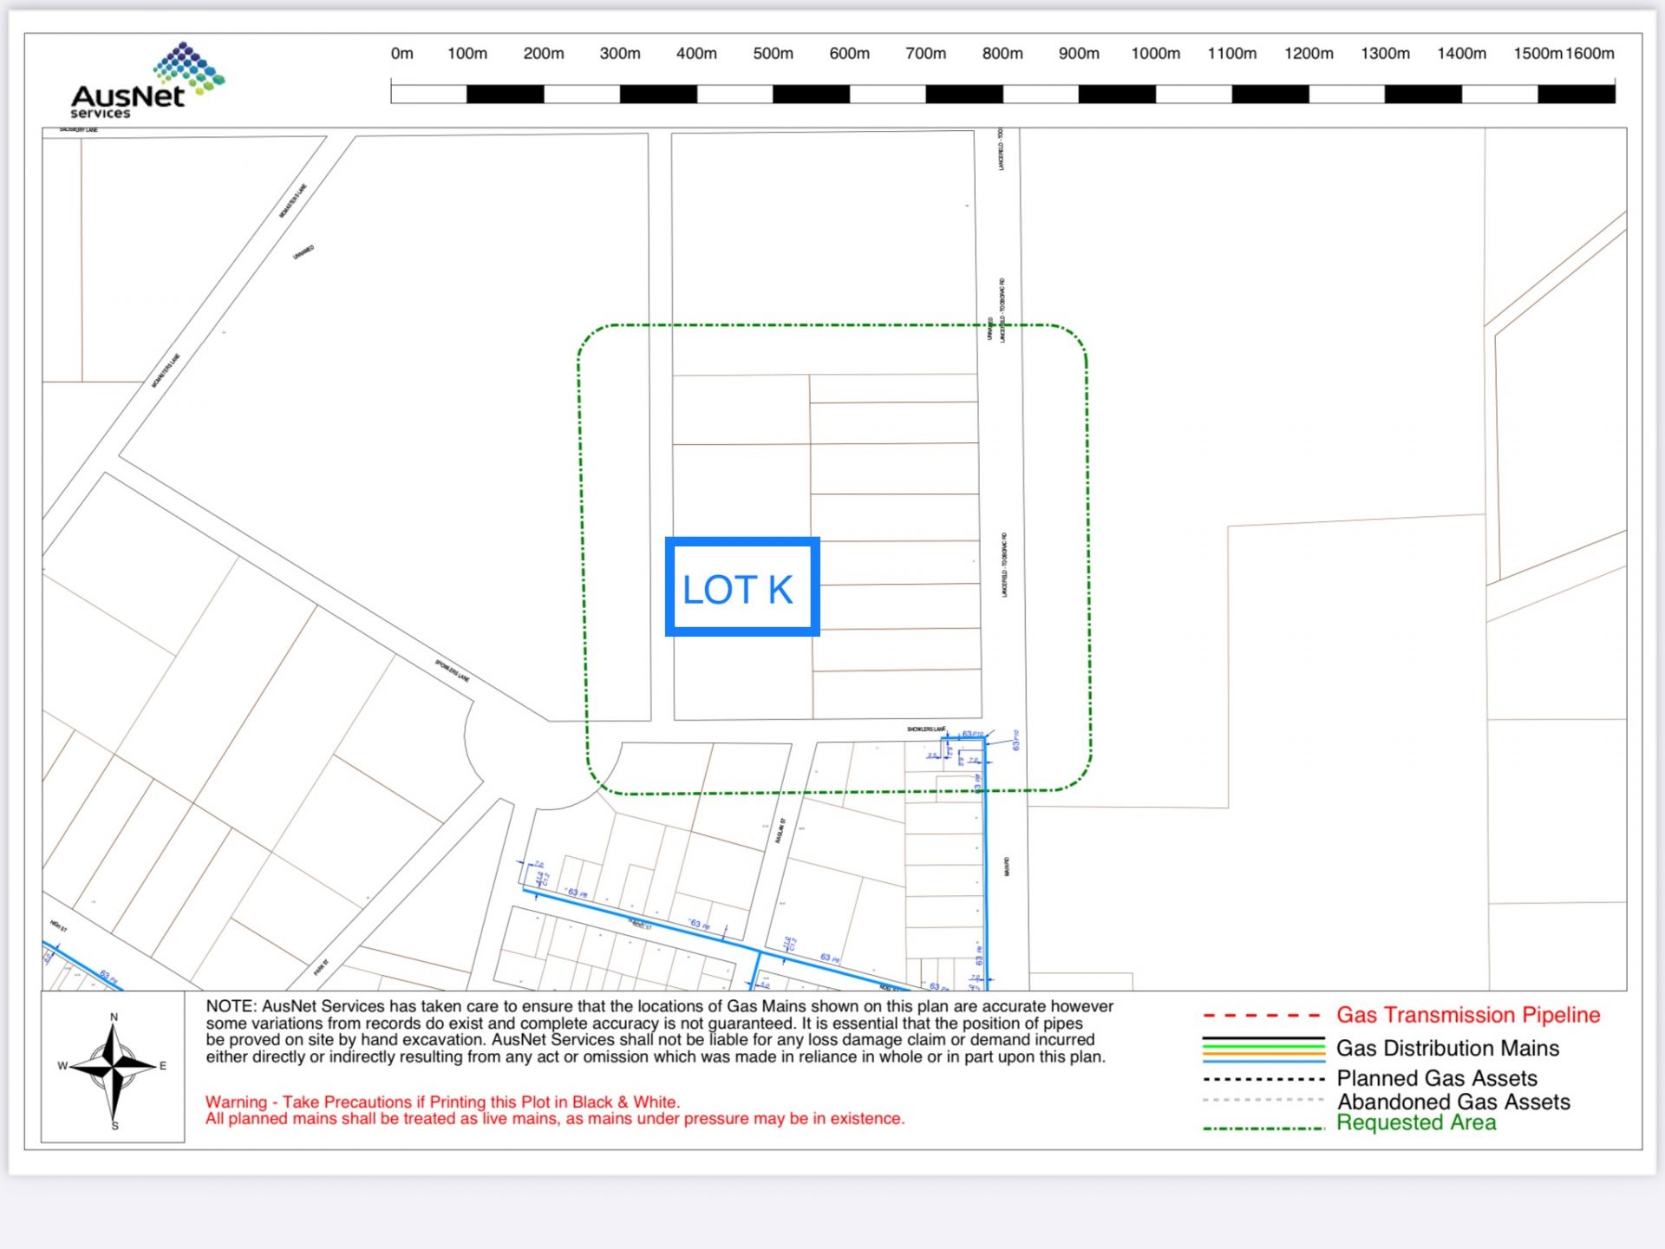This screenshot has height=1249, width=1665.
Task: Click the '1100m' scale label
Action: pyautogui.click(x=1231, y=54)
